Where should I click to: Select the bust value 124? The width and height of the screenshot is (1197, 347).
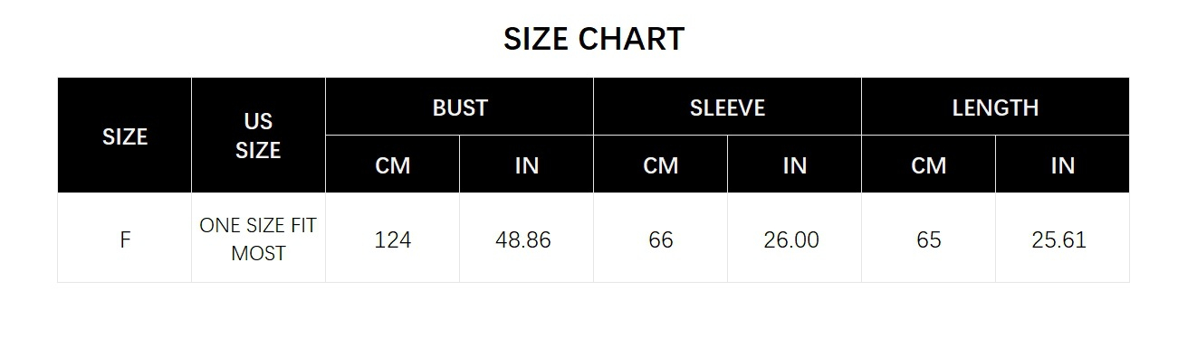point(393,239)
